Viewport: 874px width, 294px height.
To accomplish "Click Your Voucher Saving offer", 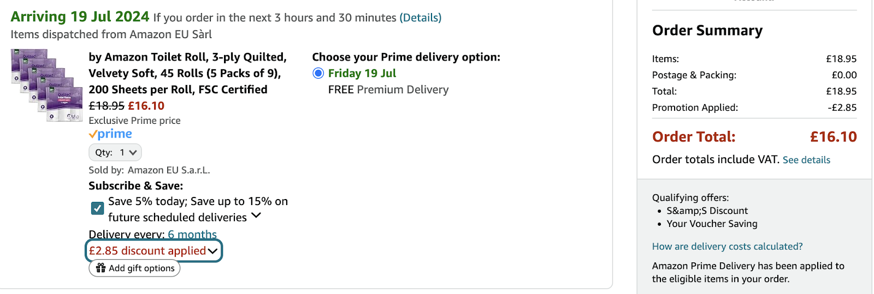I will pyautogui.click(x=712, y=224).
